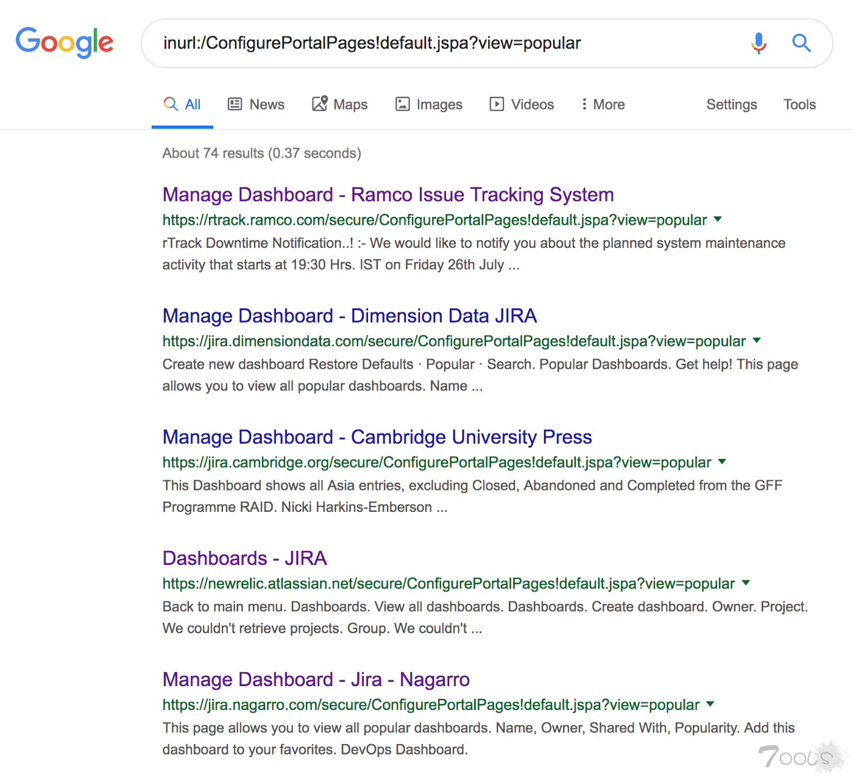Screen dimensions: 853x777
Task: Select the All results tab
Action: (183, 104)
